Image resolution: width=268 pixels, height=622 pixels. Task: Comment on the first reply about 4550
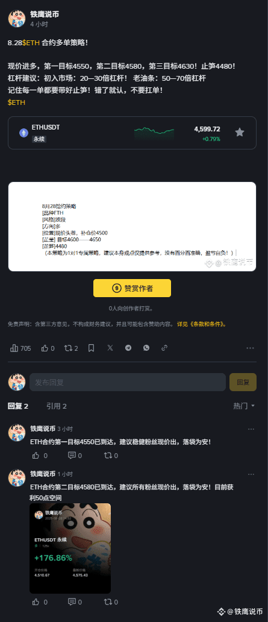(x=75, y=456)
